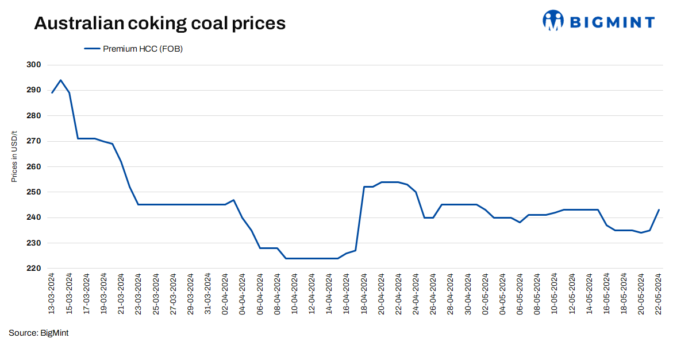The width and height of the screenshot is (677, 342).
Task: Select the 02-04-2024 date axis label
Action: coord(225,293)
